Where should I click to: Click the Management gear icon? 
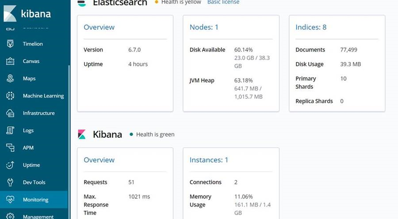pos(10,216)
